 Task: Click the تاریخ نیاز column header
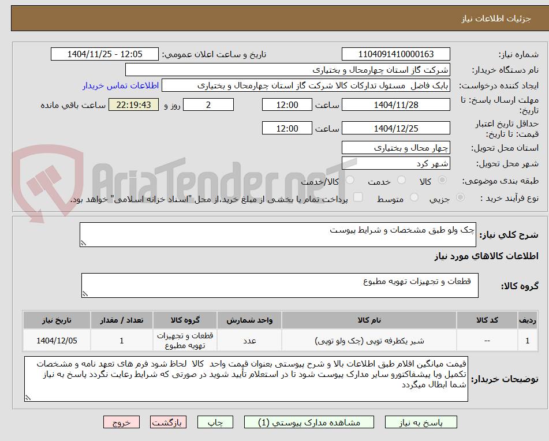tap(57, 320)
